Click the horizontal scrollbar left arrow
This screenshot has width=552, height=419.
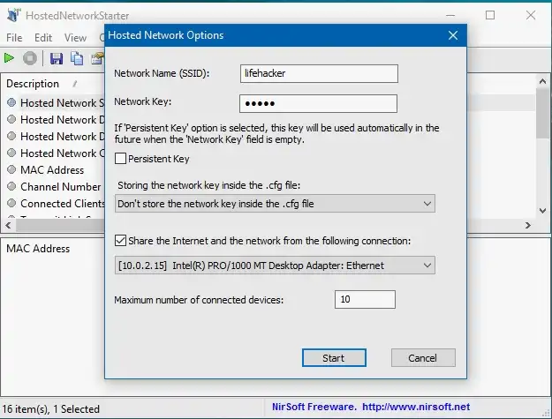pos(9,225)
